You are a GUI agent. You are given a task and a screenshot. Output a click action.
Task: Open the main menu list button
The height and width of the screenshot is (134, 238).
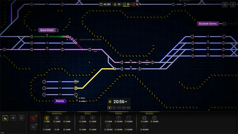(233, 5)
